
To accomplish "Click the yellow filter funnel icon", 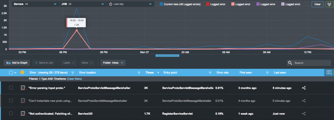I will pyautogui.click(x=22, y=72).
